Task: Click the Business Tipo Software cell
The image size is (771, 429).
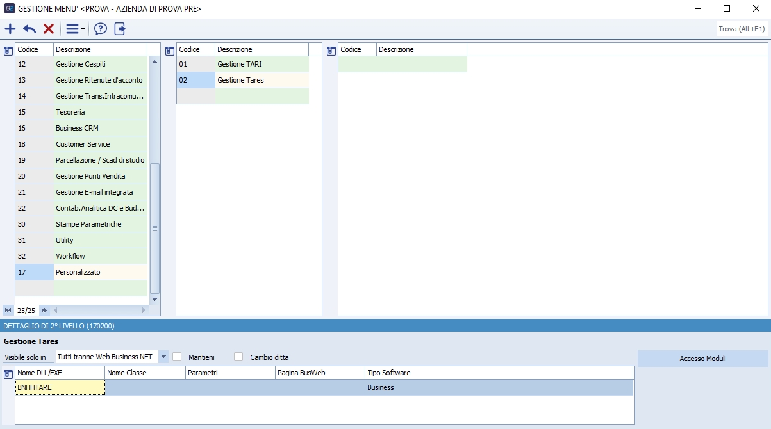Action: 499,387
